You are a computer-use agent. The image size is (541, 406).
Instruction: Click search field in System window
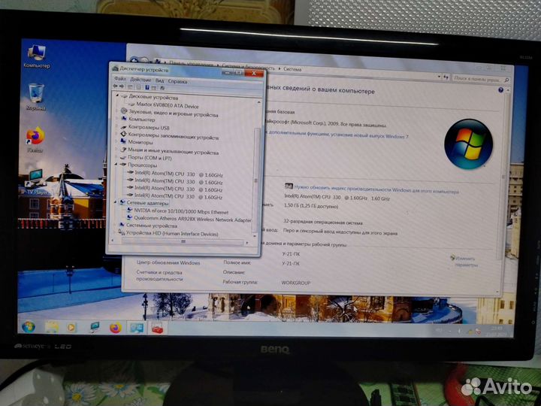[480, 79]
